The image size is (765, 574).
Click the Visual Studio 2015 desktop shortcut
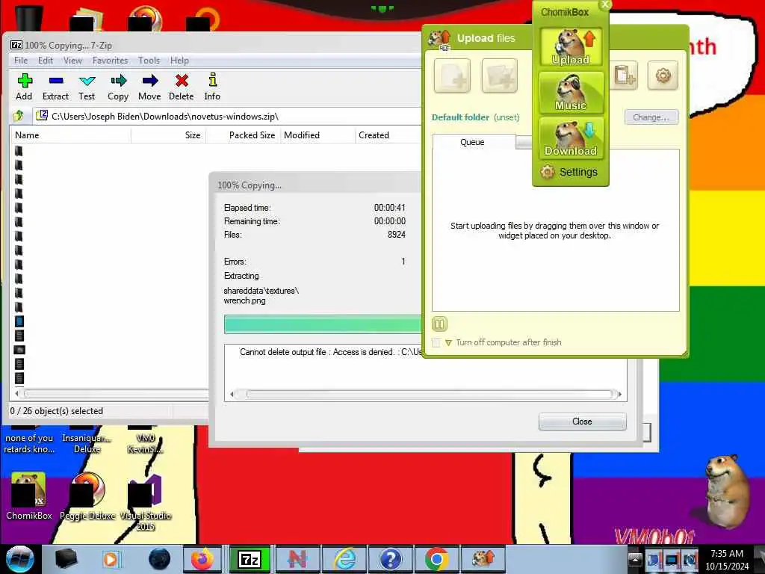coord(146,502)
